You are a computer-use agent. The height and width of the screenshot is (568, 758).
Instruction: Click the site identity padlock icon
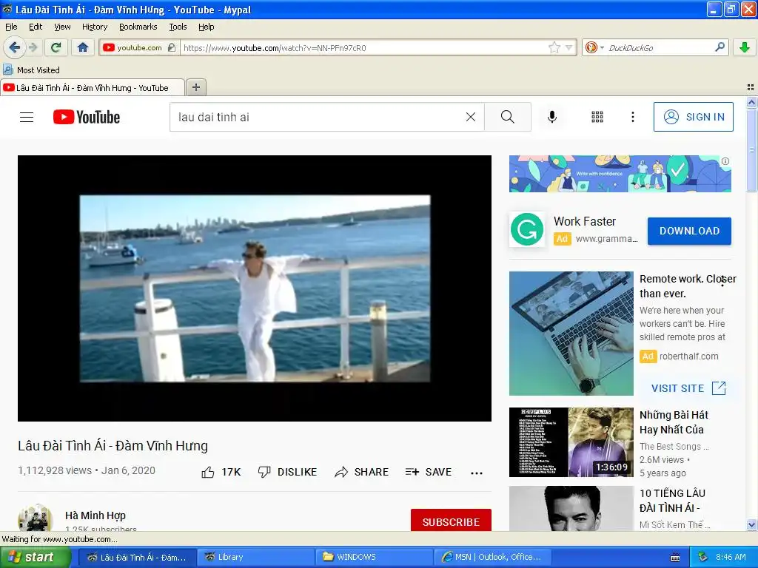(172, 47)
